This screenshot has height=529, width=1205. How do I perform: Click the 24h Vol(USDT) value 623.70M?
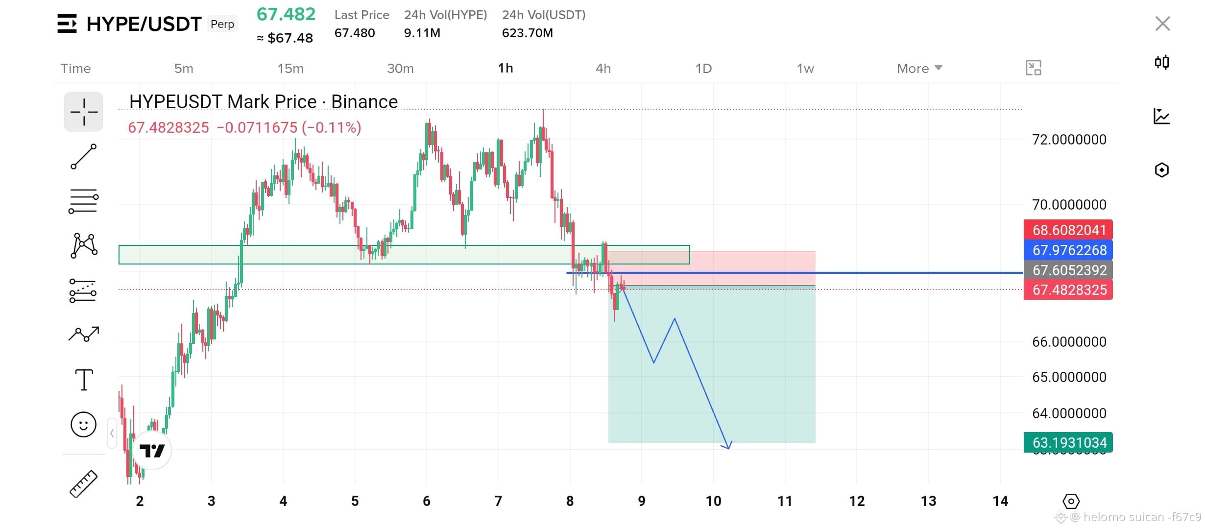(x=528, y=33)
